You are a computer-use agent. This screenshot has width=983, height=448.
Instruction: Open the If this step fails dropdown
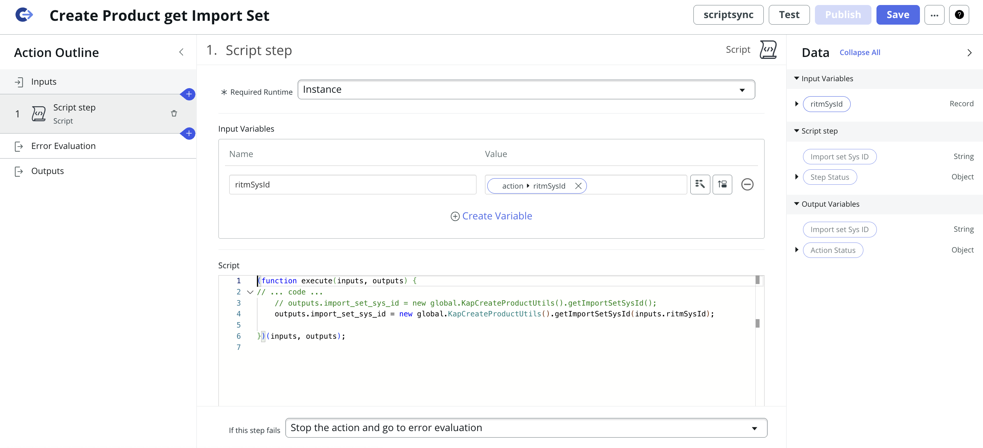pyautogui.click(x=526, y=428)
